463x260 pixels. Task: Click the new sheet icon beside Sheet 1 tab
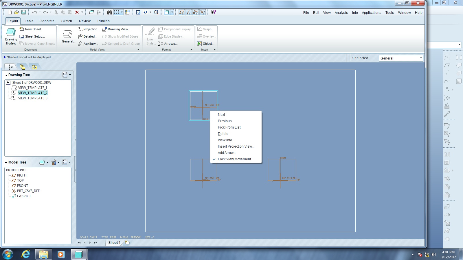127,242
